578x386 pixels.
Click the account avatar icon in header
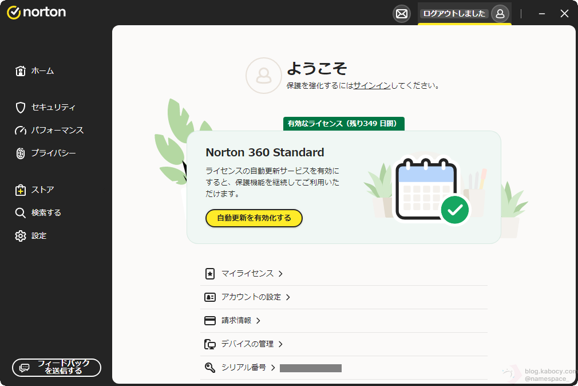pos(500,13)
